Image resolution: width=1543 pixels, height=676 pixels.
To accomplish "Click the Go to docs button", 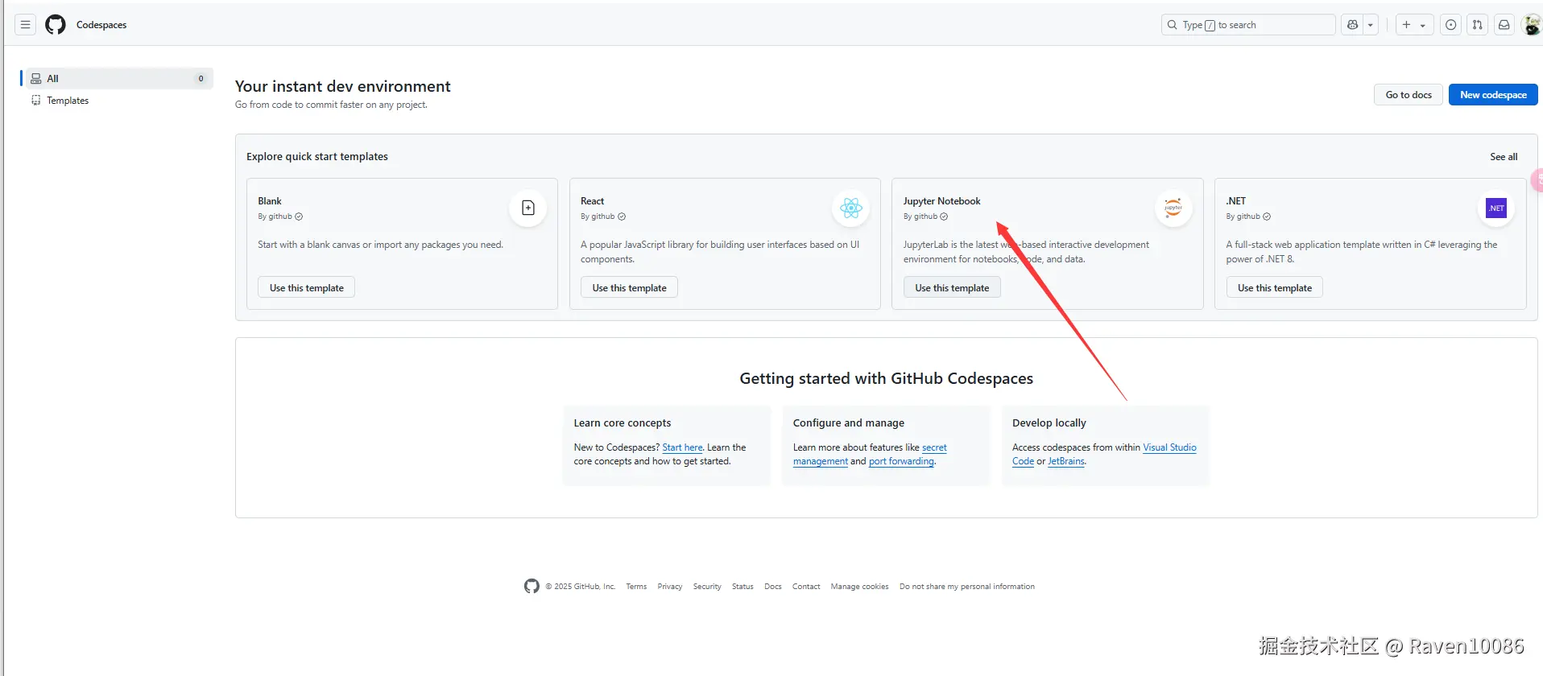I will pos(1409,95).
